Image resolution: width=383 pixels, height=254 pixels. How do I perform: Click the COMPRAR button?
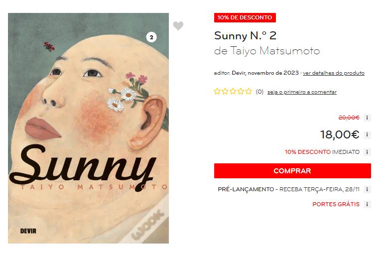coord(292,171)
